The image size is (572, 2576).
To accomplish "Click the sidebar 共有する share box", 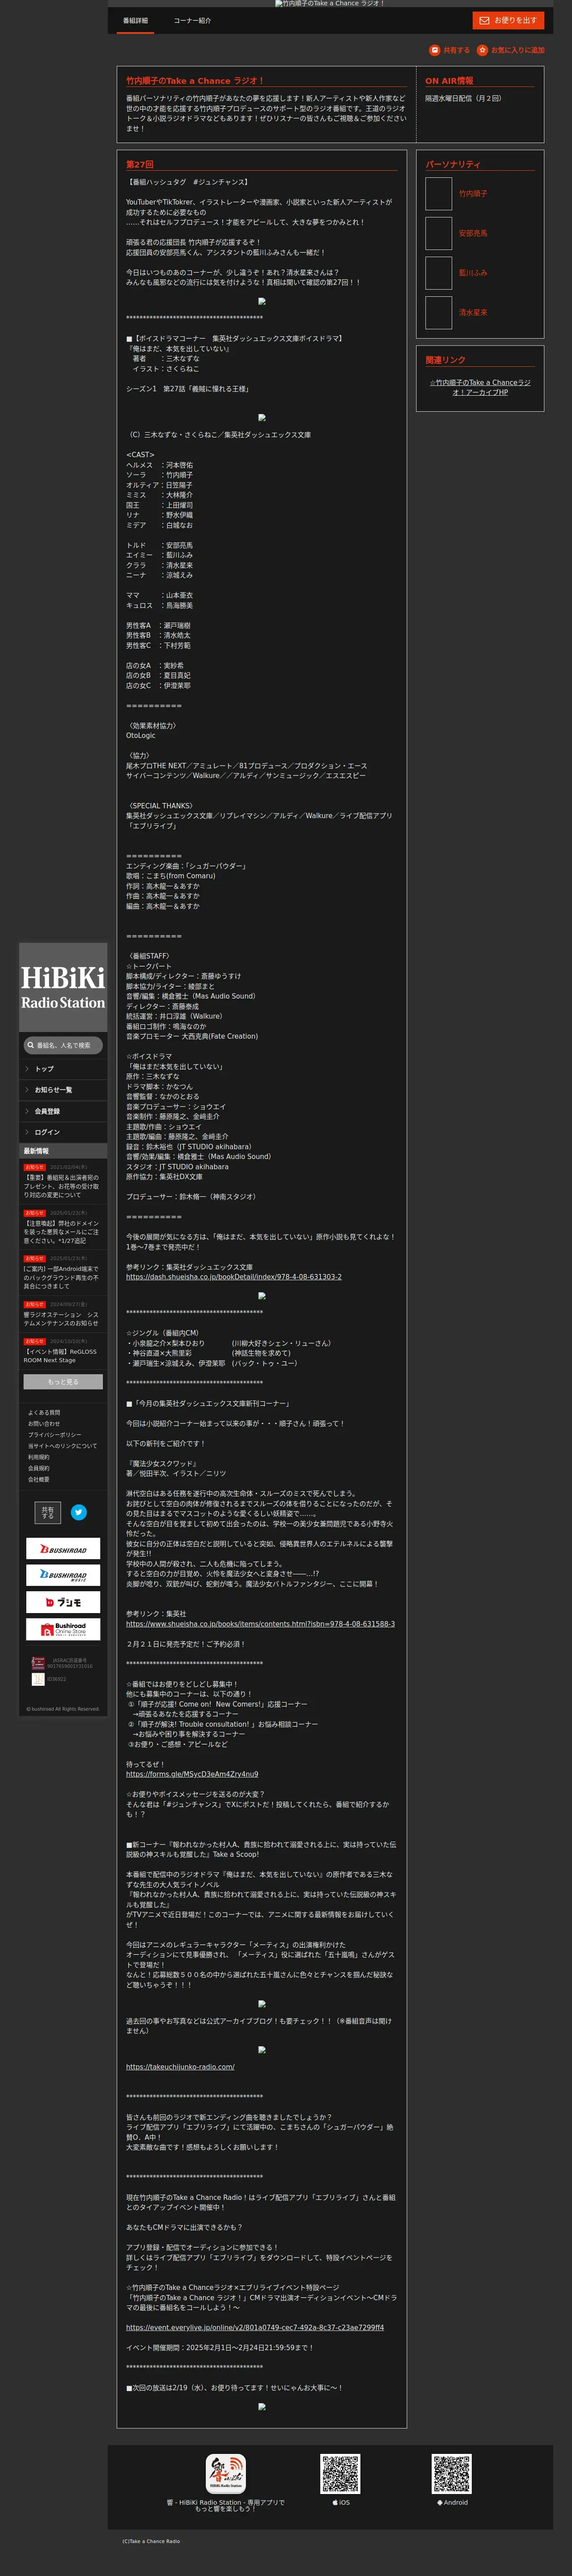I will tap(47, 1513).
